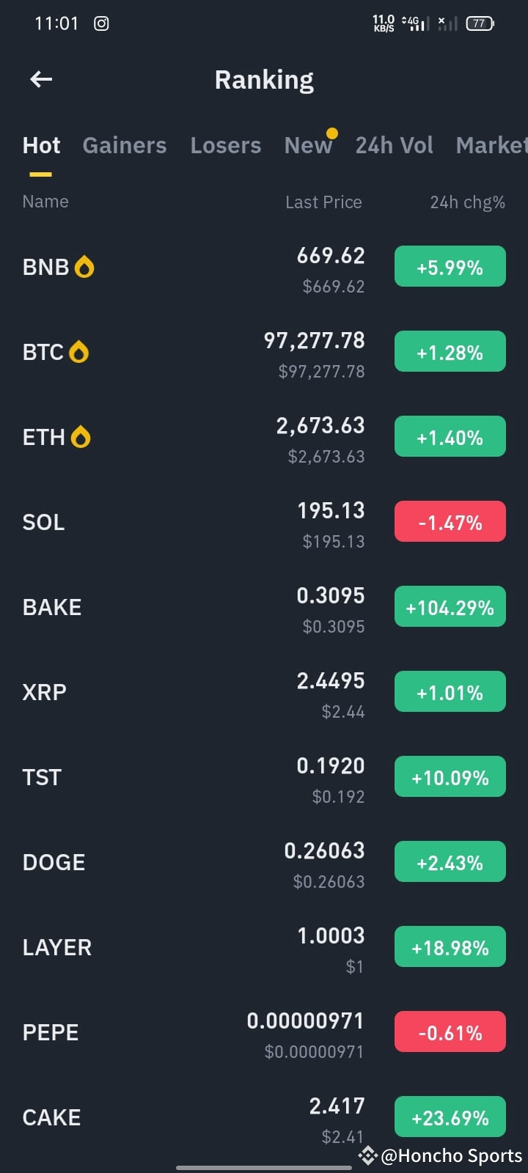Screen dimensions: 528x1173
Task: Tap the back arrow icon
Action: pyautogui.click(x=41, y=79)
